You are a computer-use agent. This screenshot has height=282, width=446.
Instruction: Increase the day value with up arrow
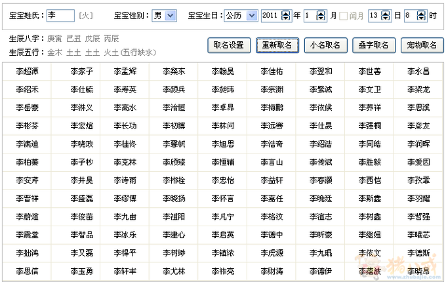pos(386,13)
